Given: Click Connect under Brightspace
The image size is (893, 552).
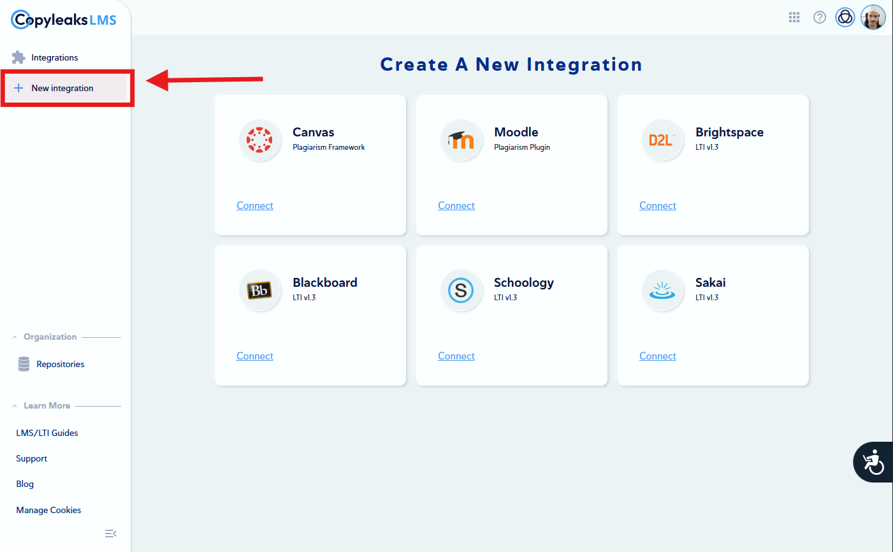Looking at the screenshot, I should (x=658, y=205).
